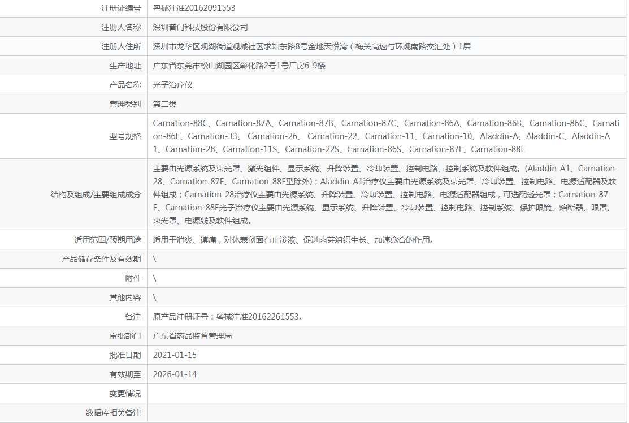Select remark 原产品注册证号：粤械注准20162261553
This screenshot has height=423, width=629.
[x=228, y=317]
